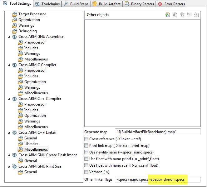Click the Cross ARM C Compiler tool icon
This screenshot has width=207, height=187.
(x=14, y=65)
